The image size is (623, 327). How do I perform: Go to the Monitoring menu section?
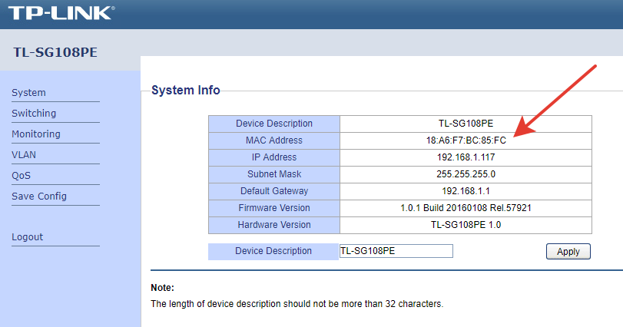[36, 134]
